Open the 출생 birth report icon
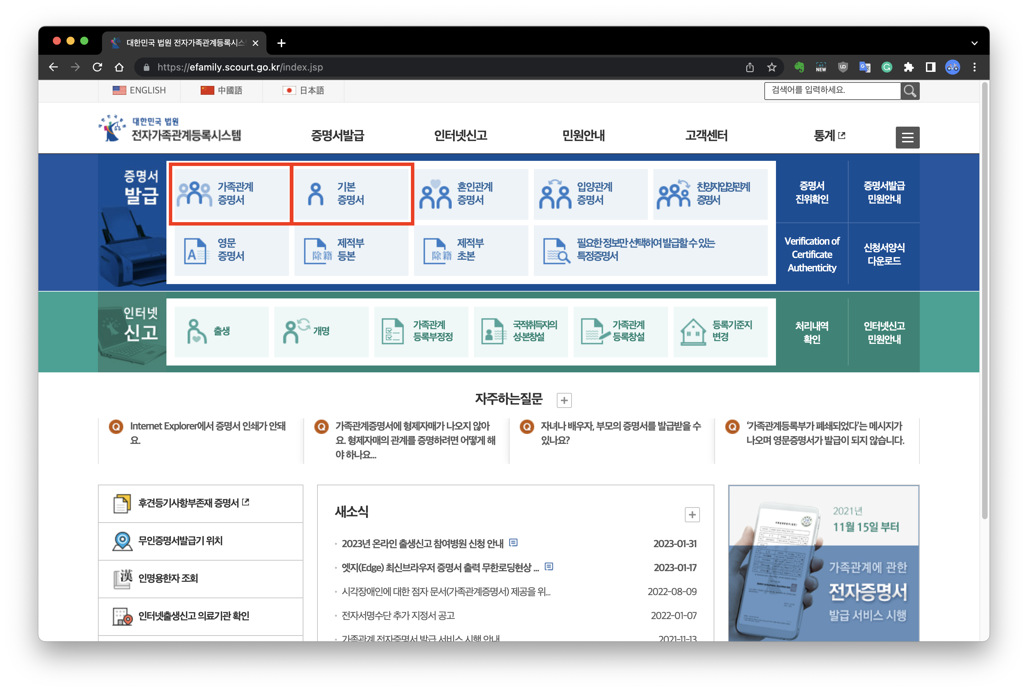Screen dimensions: 1028x692 [196, 331]
